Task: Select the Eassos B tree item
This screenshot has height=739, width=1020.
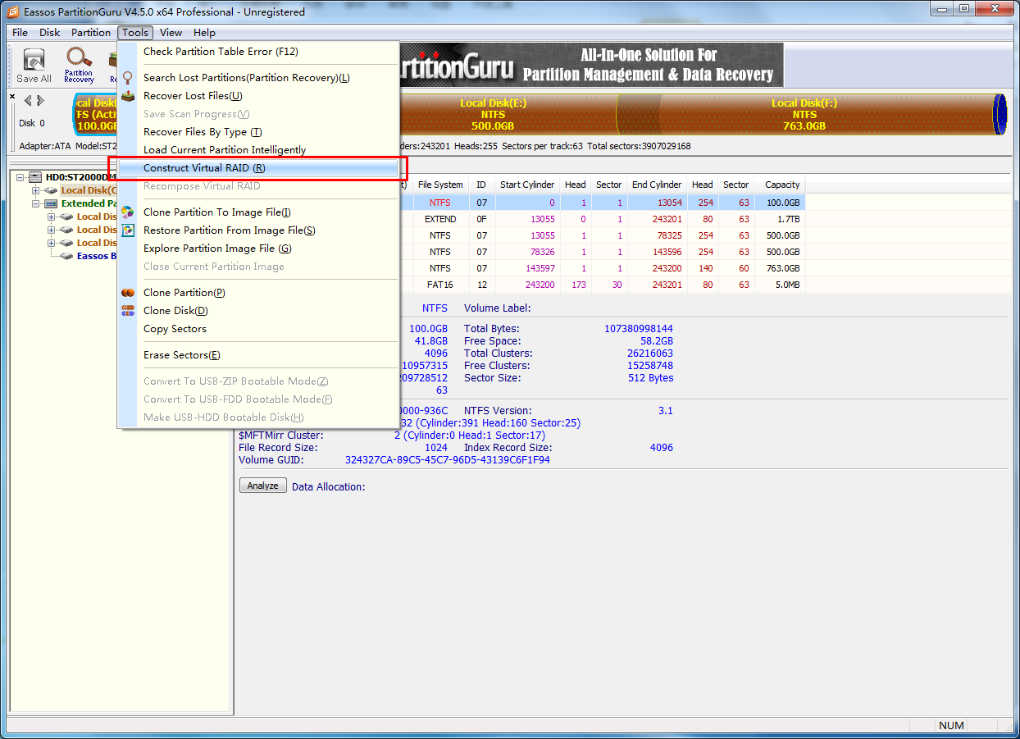Action: click(97, 256)
